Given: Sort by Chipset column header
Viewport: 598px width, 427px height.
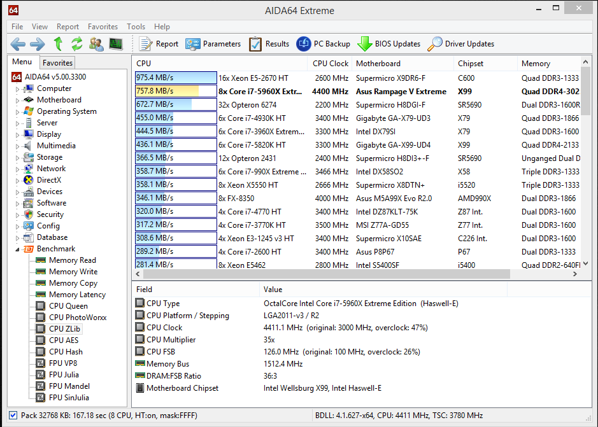Looking at the screenshot, I should [485, 64].
